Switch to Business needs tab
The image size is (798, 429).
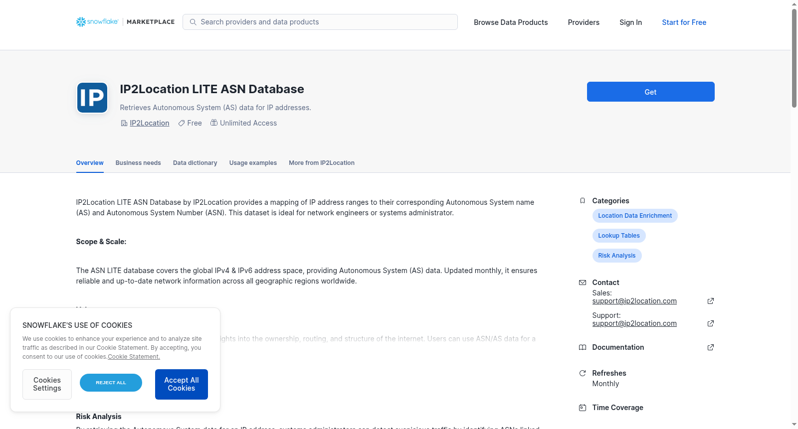click(138, 163)
